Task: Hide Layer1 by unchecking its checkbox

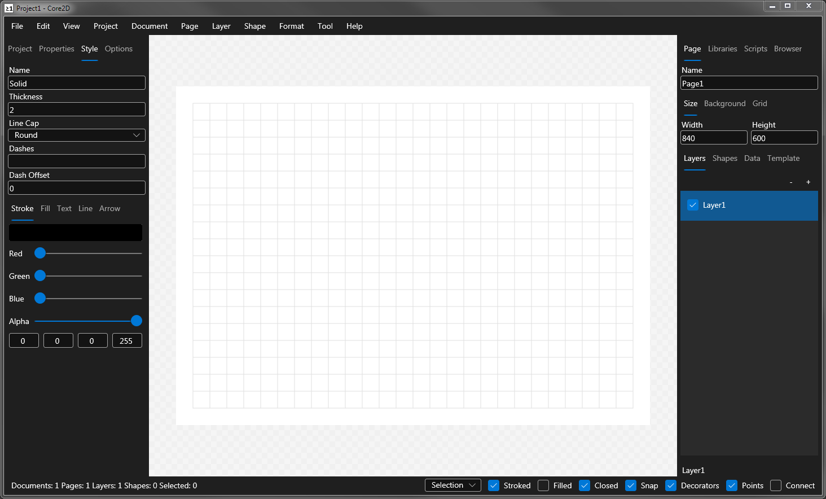Action: pos(693,205)
